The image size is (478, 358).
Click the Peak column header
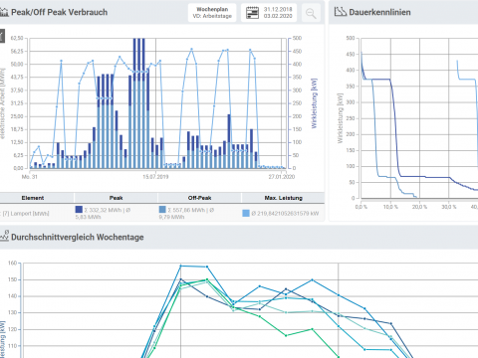(x=117, y=198)
